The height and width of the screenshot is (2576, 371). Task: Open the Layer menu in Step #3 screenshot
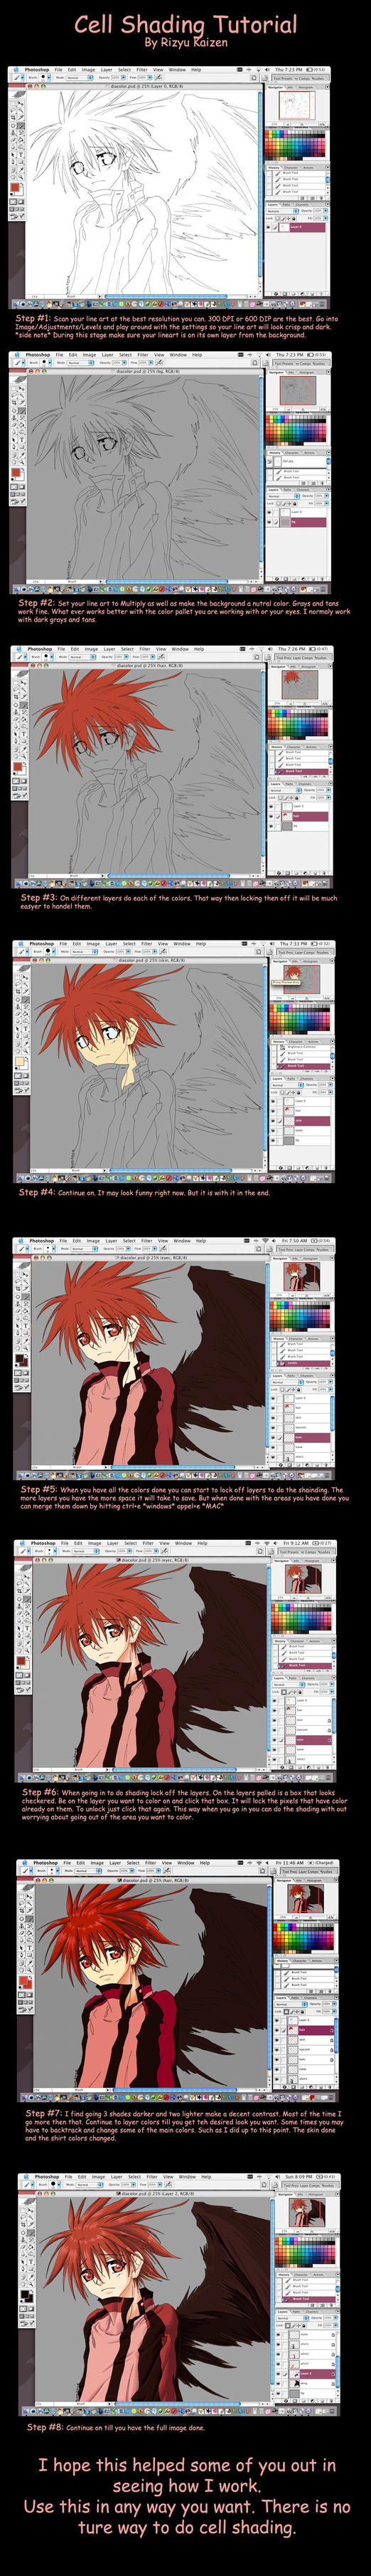coord(109,649)
